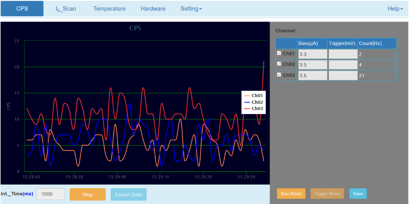Disable the Ch03 channel checkbox
Screen dimensions: 410x204
point(279,74)
